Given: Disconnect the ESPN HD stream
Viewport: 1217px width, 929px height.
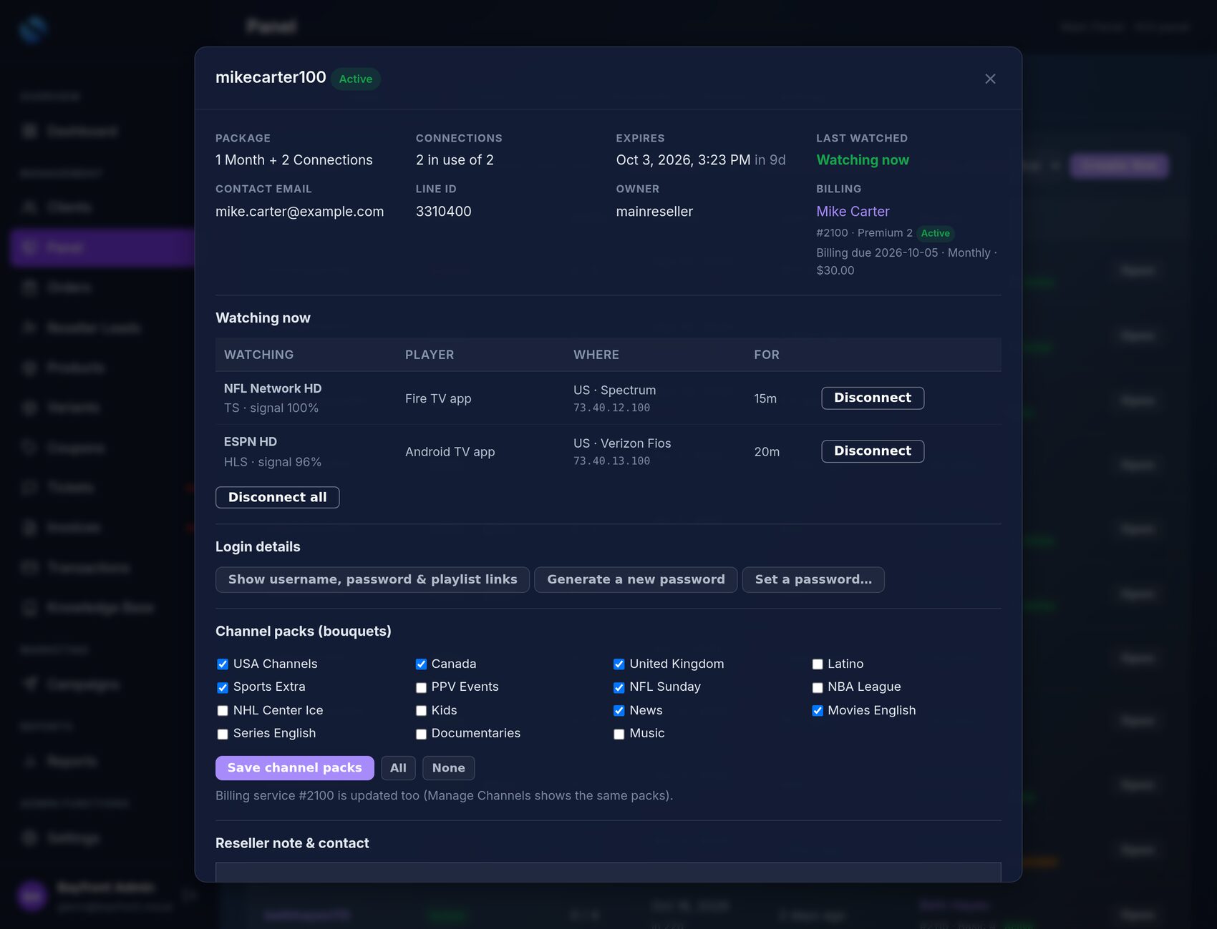Looking at the screenshot, I should 873,451.
